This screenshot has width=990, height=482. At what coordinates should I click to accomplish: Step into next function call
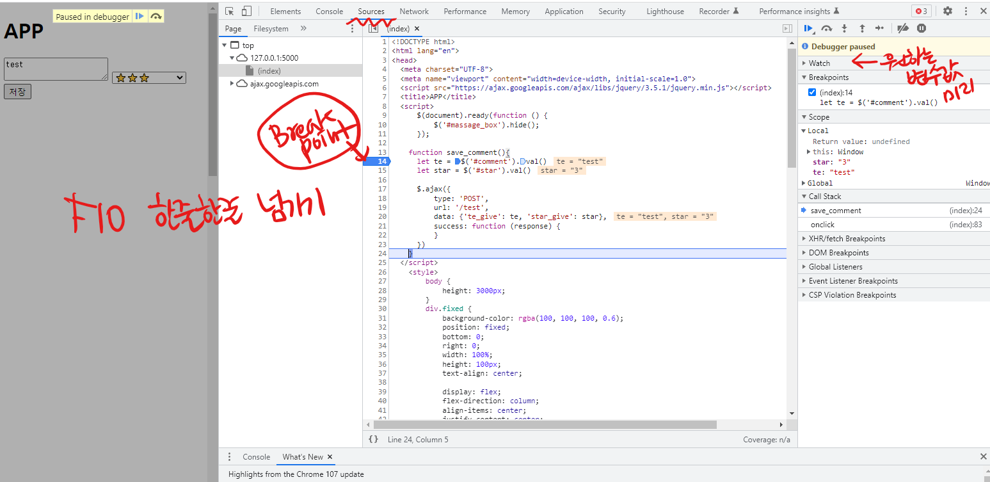(844, 28)
